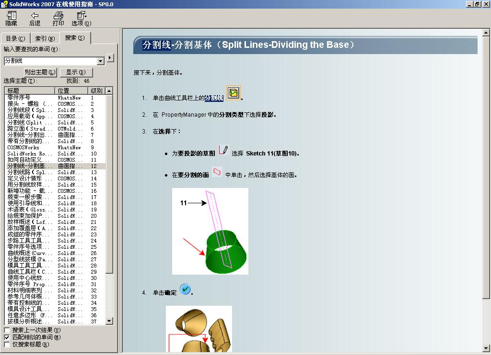Select the topic 模具设计工具... rank 35
The width and height of the screenshot is (491, 355).
click(x=56, y=309)
